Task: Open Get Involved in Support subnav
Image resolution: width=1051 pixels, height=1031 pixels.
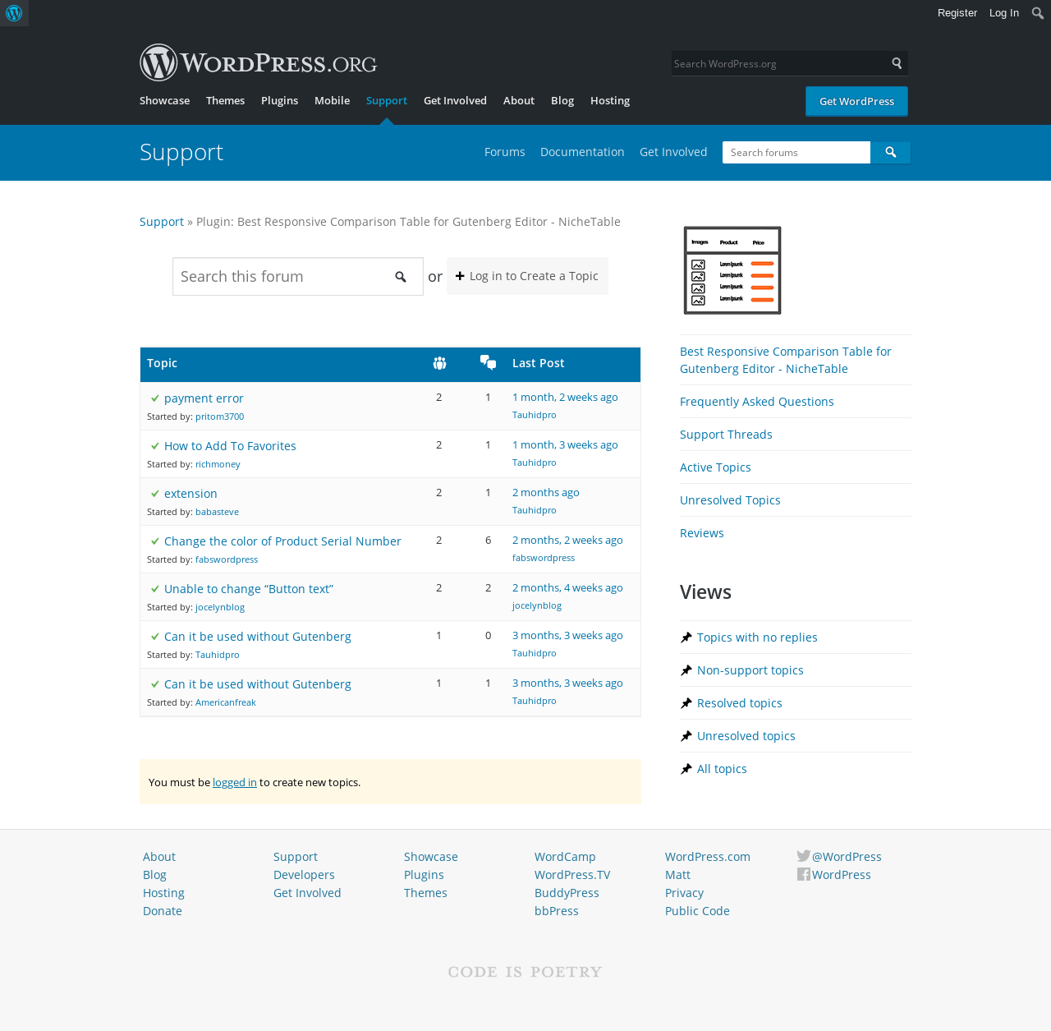Action: pos(673,152)
